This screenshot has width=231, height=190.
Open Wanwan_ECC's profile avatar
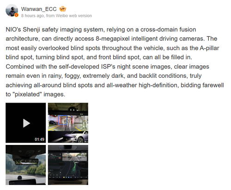point(12,11)
